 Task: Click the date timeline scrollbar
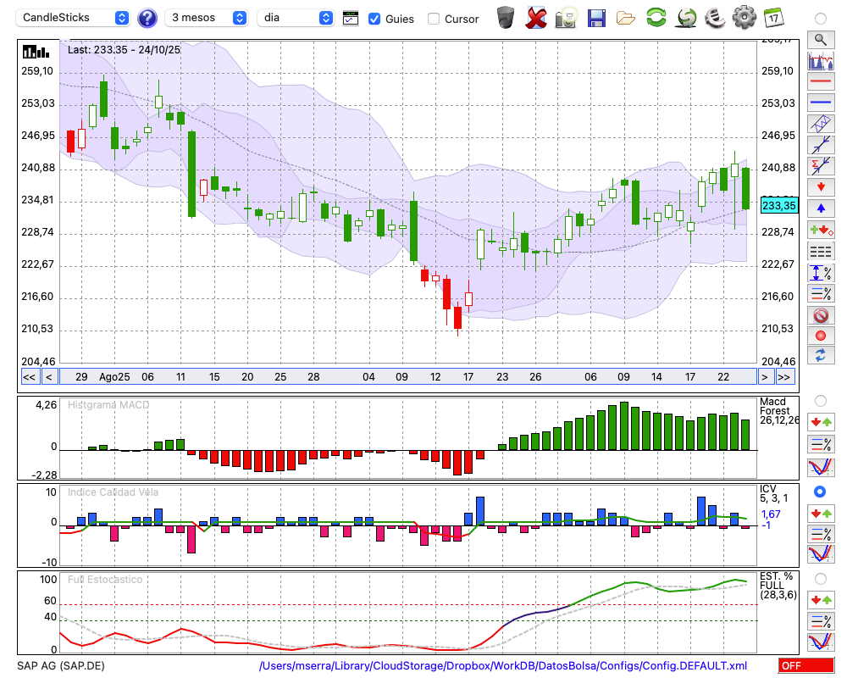(407, 377)
